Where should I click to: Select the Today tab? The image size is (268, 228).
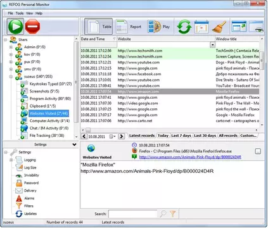point(163,136)
